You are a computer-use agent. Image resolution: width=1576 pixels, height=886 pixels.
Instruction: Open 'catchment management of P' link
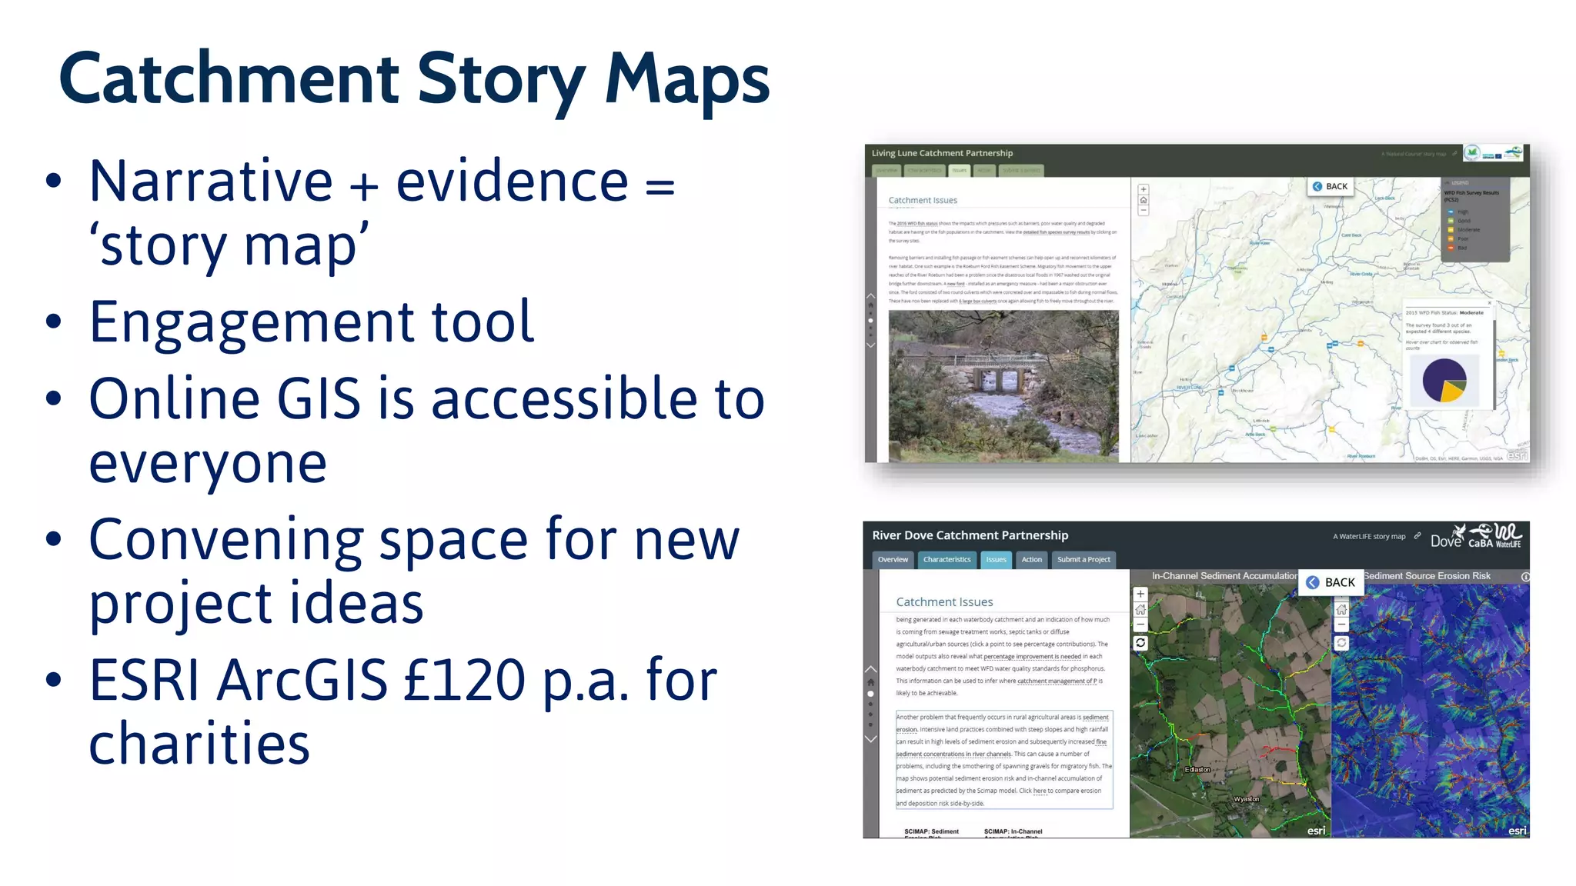click(1057, 681)
